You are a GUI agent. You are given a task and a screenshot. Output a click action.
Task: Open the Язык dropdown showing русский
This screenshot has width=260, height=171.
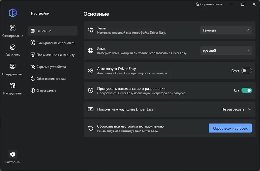pyautogui.click(x=226, y=51)
